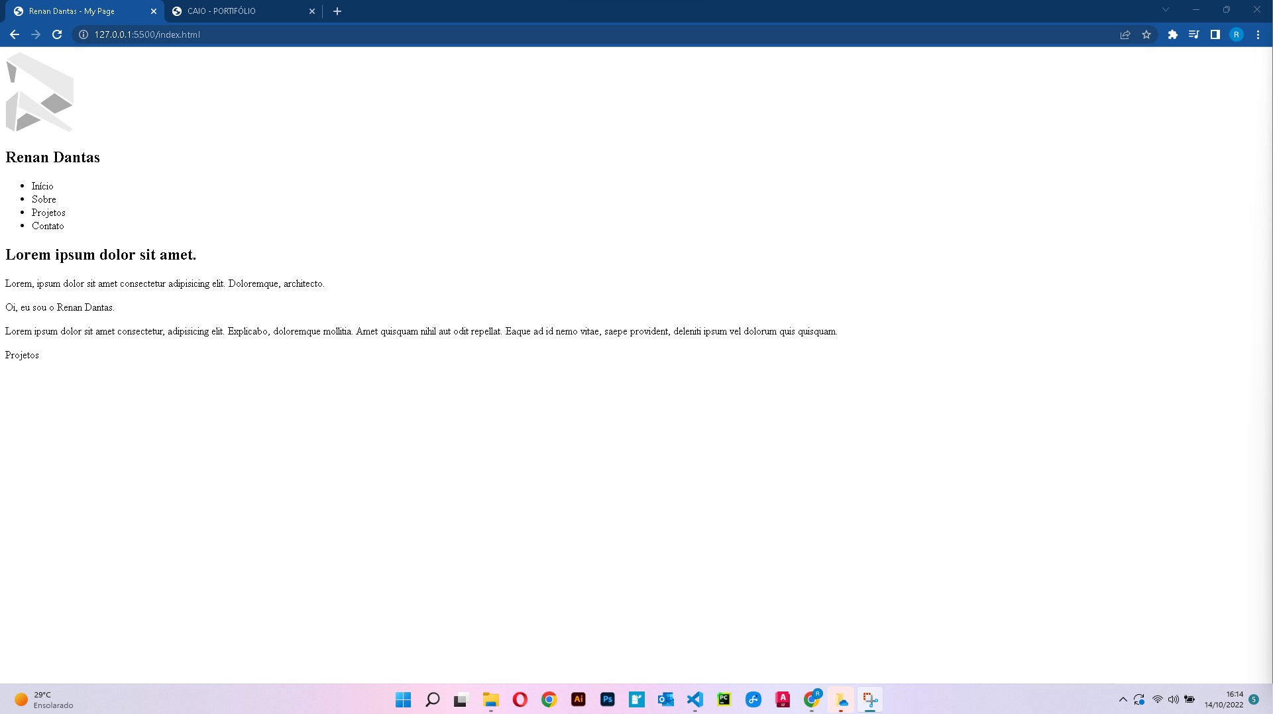1273x714 pixels.
Task: Close the Renan Dantas - My Page tab
Action: coord(154,11)
